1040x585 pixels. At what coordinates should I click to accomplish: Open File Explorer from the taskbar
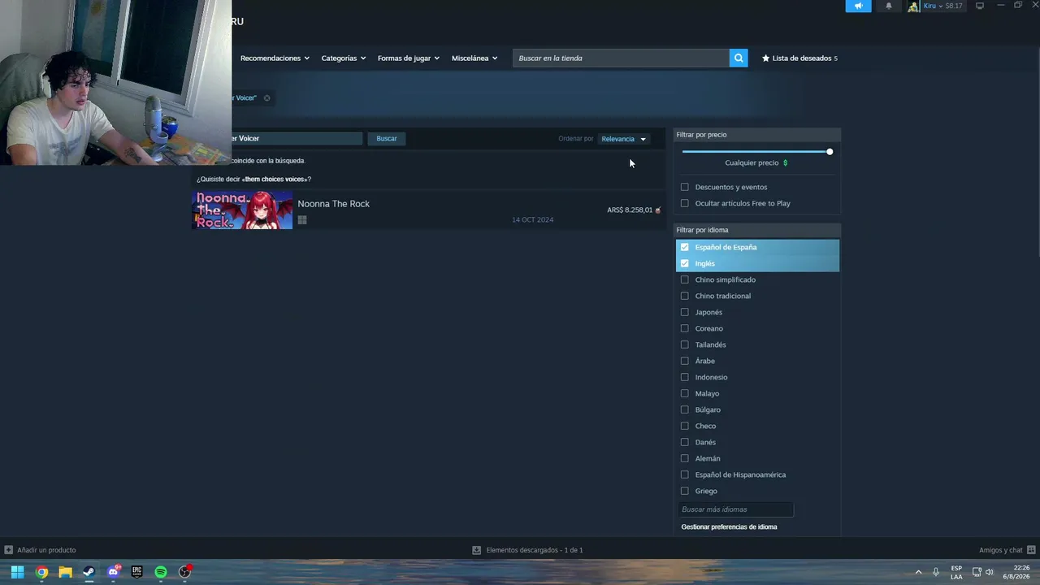pyautogui.click(x=65, y=572)
